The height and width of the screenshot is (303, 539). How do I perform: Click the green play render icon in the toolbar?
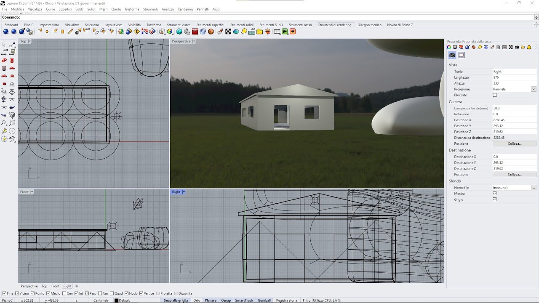(x=285, y=32)
